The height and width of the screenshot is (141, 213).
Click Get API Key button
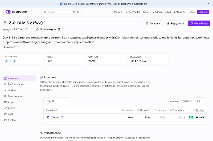pos(199,23)
